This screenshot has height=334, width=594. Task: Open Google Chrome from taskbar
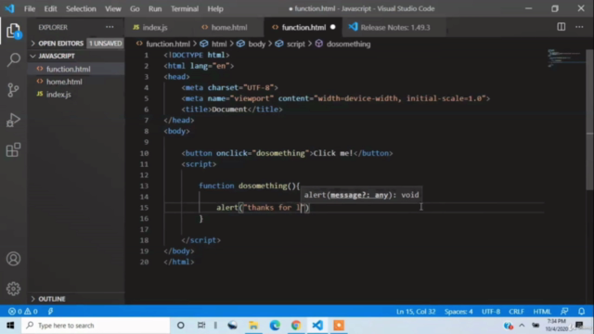pos(296,326)
